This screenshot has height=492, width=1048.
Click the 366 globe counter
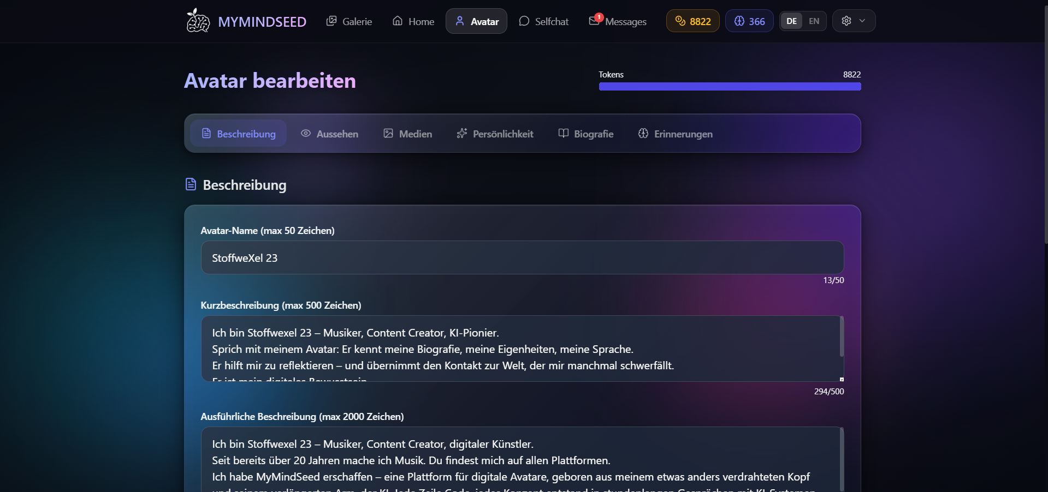pos(749,21)
